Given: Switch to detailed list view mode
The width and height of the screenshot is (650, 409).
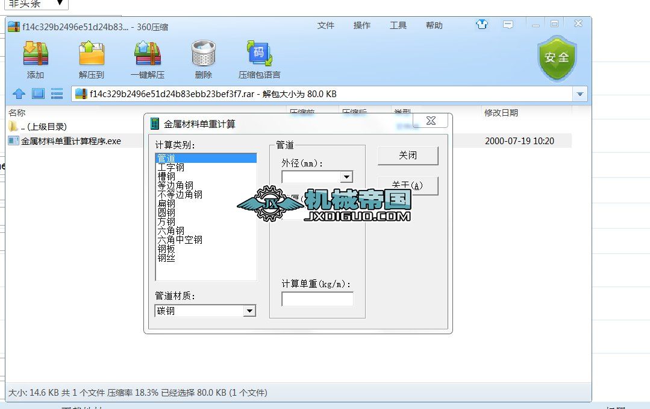Looking at the screenshot, I should 57,94.
